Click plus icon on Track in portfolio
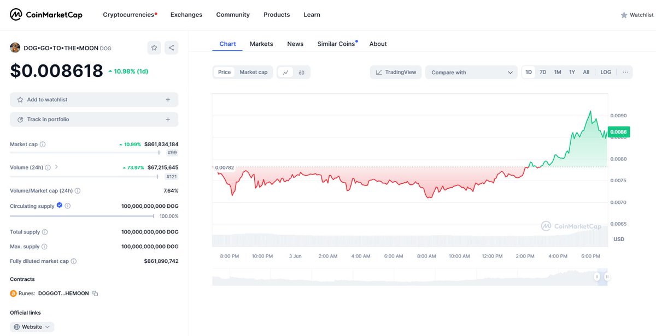The image size is (656, 336). click(168, 119)
